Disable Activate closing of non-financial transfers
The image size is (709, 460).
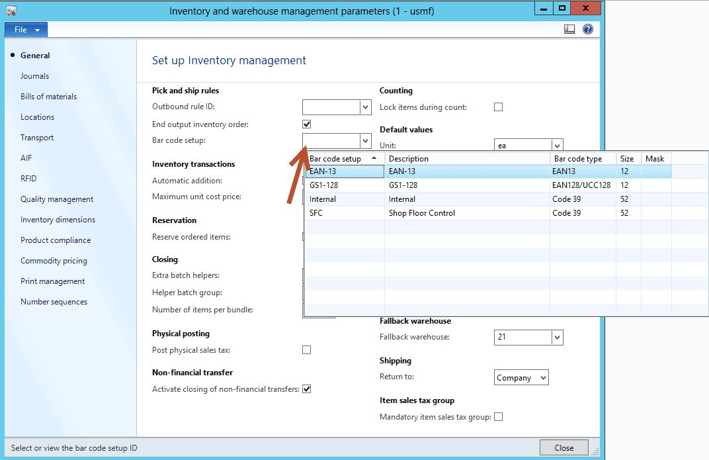[306, 389]
